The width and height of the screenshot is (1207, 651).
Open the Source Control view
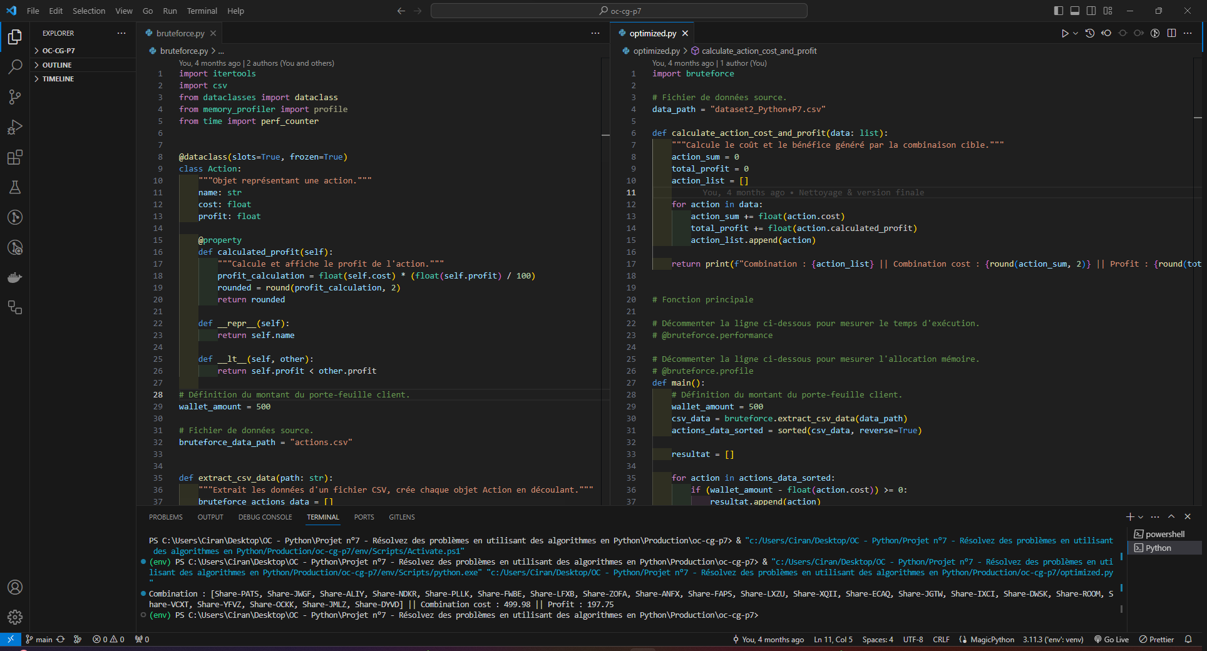click(x=15, y=96)
